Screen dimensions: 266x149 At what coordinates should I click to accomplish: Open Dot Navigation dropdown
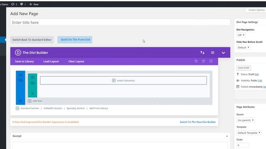coord(241,35)
